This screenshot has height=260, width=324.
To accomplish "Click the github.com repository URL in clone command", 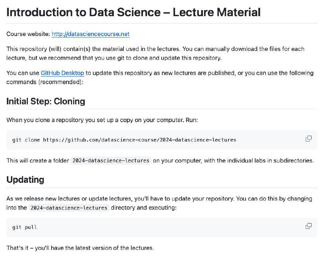I will tap(139, 140).
